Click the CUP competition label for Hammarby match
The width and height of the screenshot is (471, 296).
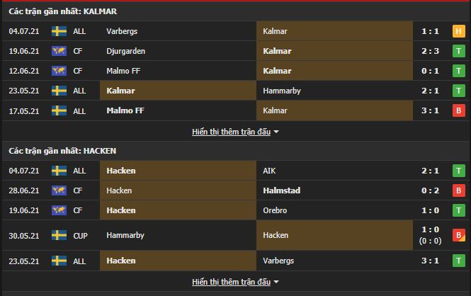[80, 236]
